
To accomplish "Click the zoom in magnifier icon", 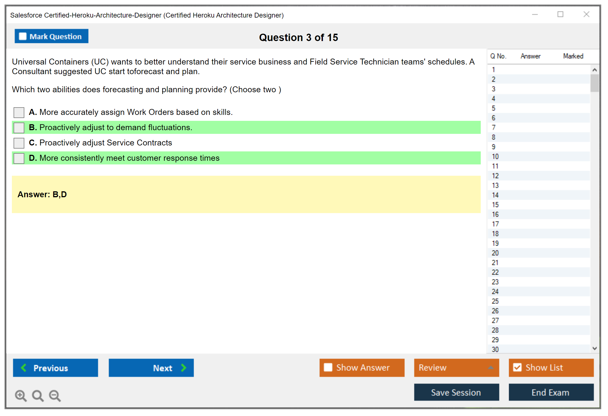I will (21, 395).
